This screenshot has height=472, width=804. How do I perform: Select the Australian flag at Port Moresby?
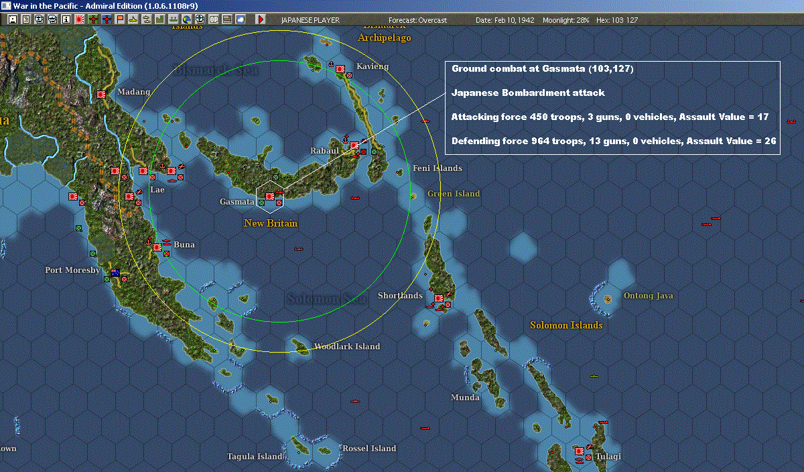115,273
